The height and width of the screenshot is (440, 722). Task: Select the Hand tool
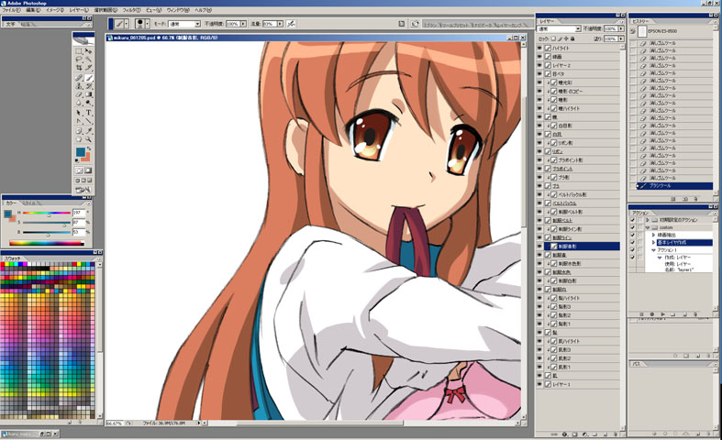coord(79,139)
